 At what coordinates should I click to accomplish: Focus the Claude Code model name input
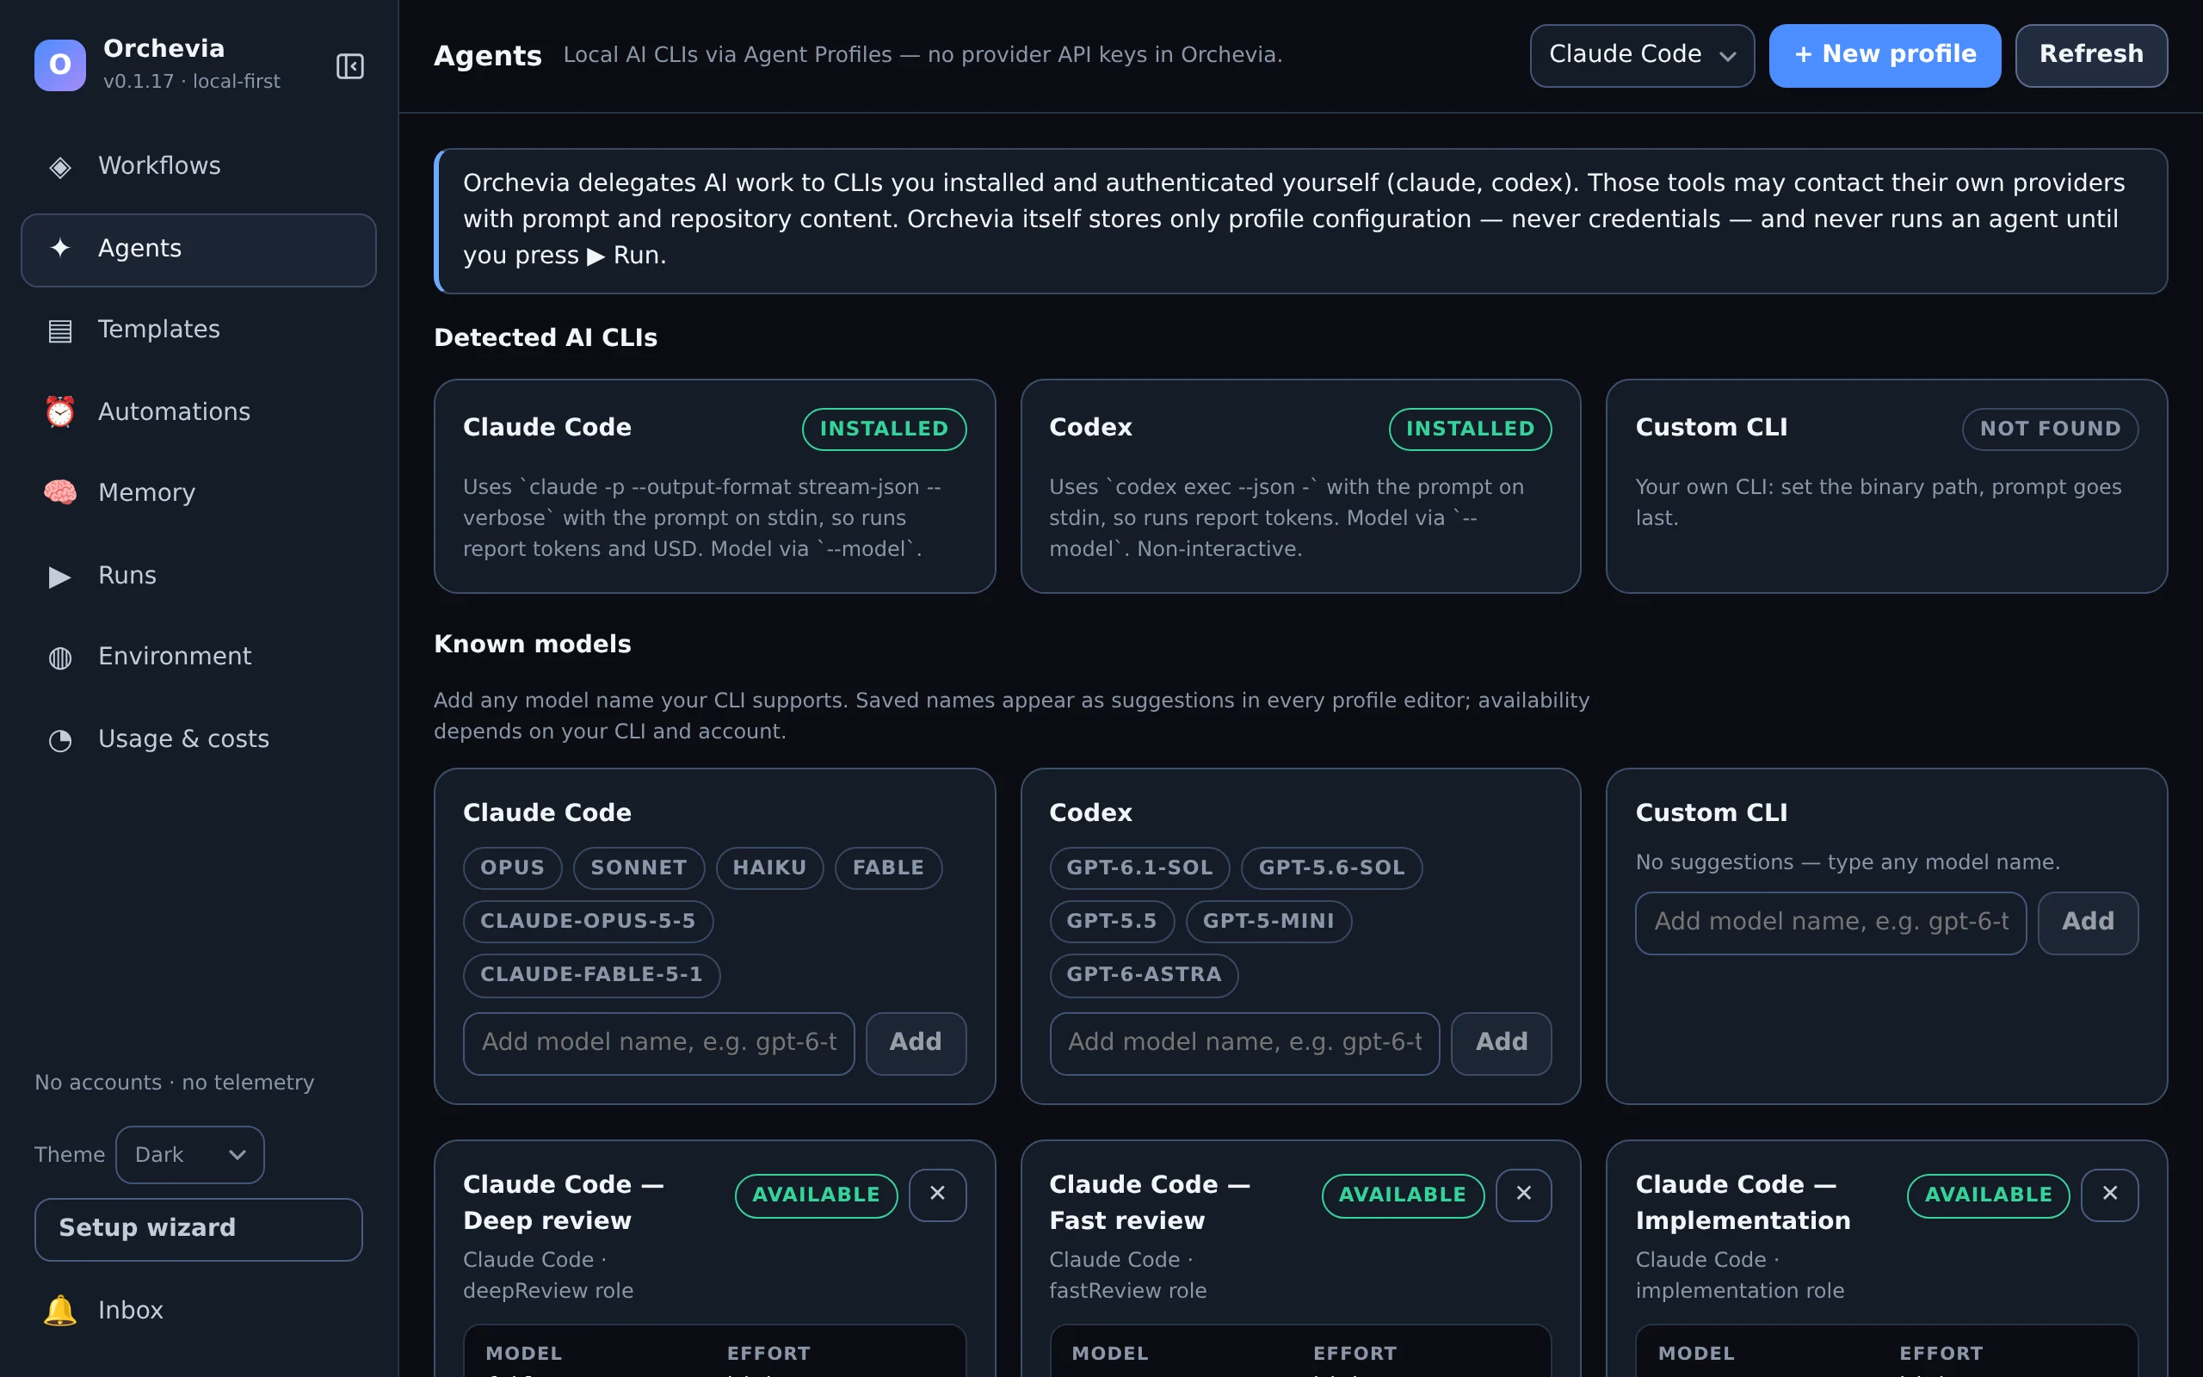(x=659, y=1043)
